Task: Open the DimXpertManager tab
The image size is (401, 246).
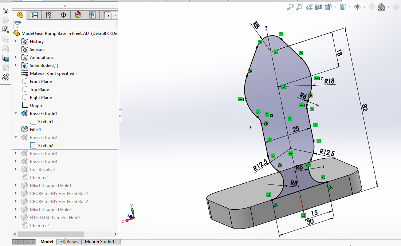Action: click(x=63, y=15)
